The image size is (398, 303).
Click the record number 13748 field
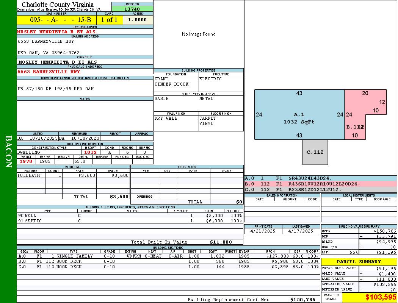132,9
